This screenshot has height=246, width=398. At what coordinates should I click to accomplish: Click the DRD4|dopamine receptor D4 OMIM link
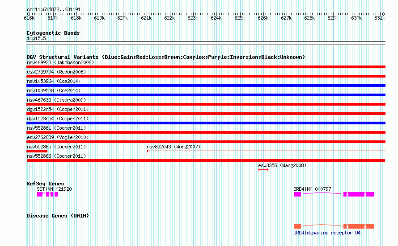pos(327,233)
